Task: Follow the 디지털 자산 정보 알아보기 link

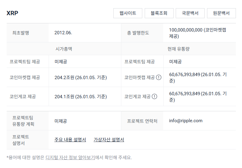Action: (x=70, y=157)
